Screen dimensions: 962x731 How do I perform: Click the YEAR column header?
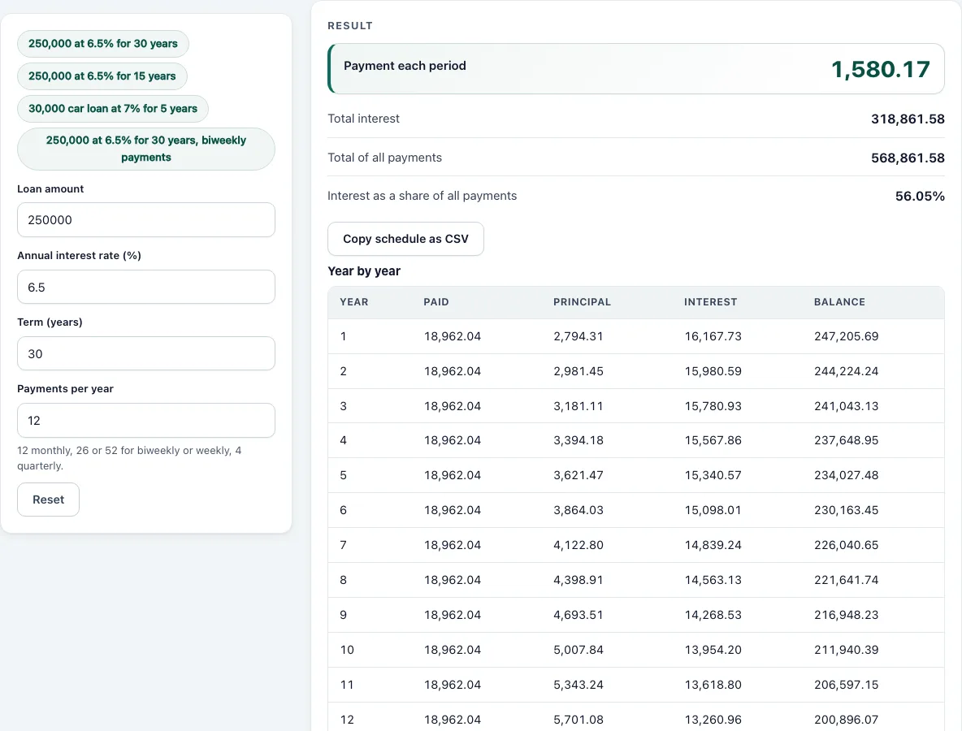click(354, 301)
